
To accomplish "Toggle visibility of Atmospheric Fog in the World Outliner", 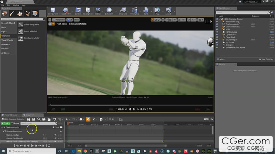I will [217, 22].
